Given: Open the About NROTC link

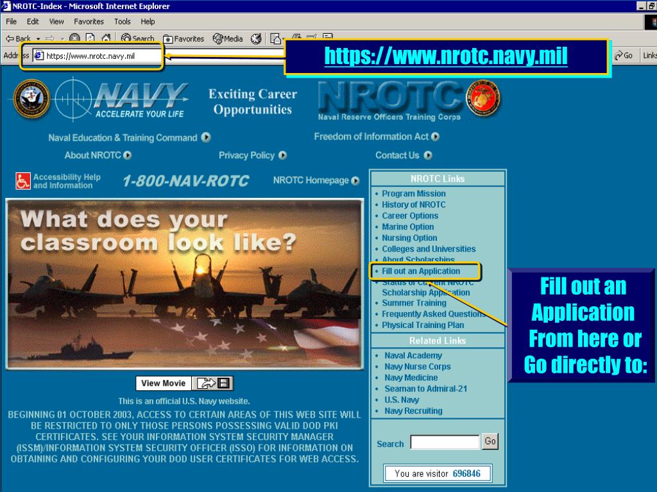Looking at the screenshot, I should coord(98,155).
